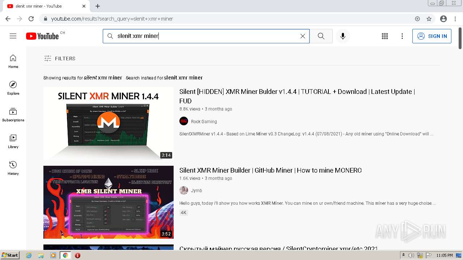Open History in the sidebar
The image size is (463, 260).
click(x=13, y=168)
